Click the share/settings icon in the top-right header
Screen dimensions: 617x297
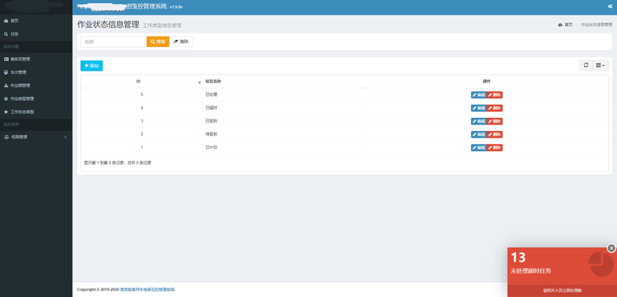pos(610,6)
